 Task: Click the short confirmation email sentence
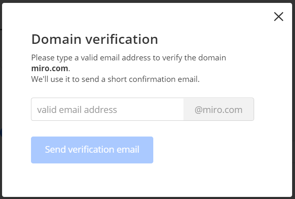(115, 79)
